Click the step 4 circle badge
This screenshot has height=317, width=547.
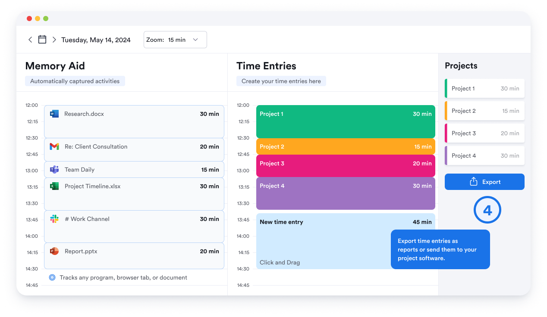pyautogui.click(x=487, y=210)
